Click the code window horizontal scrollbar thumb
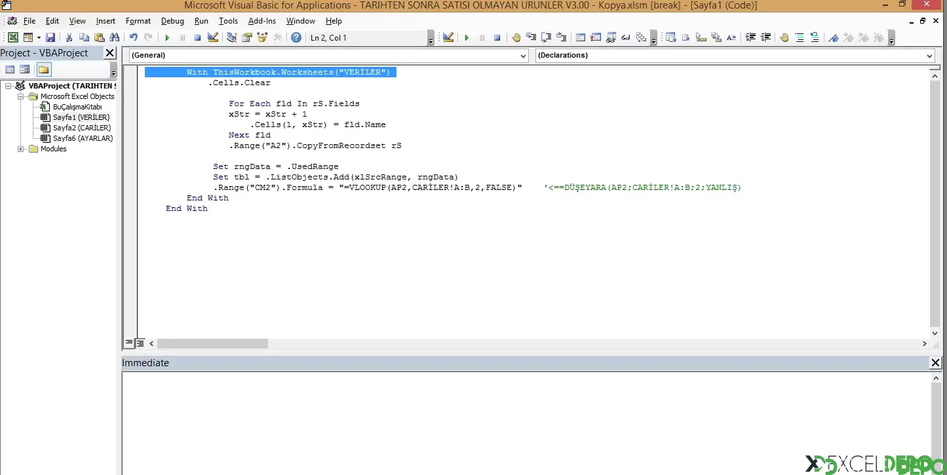The width and height of the screenshot is (947, 475). pos(212,343)
